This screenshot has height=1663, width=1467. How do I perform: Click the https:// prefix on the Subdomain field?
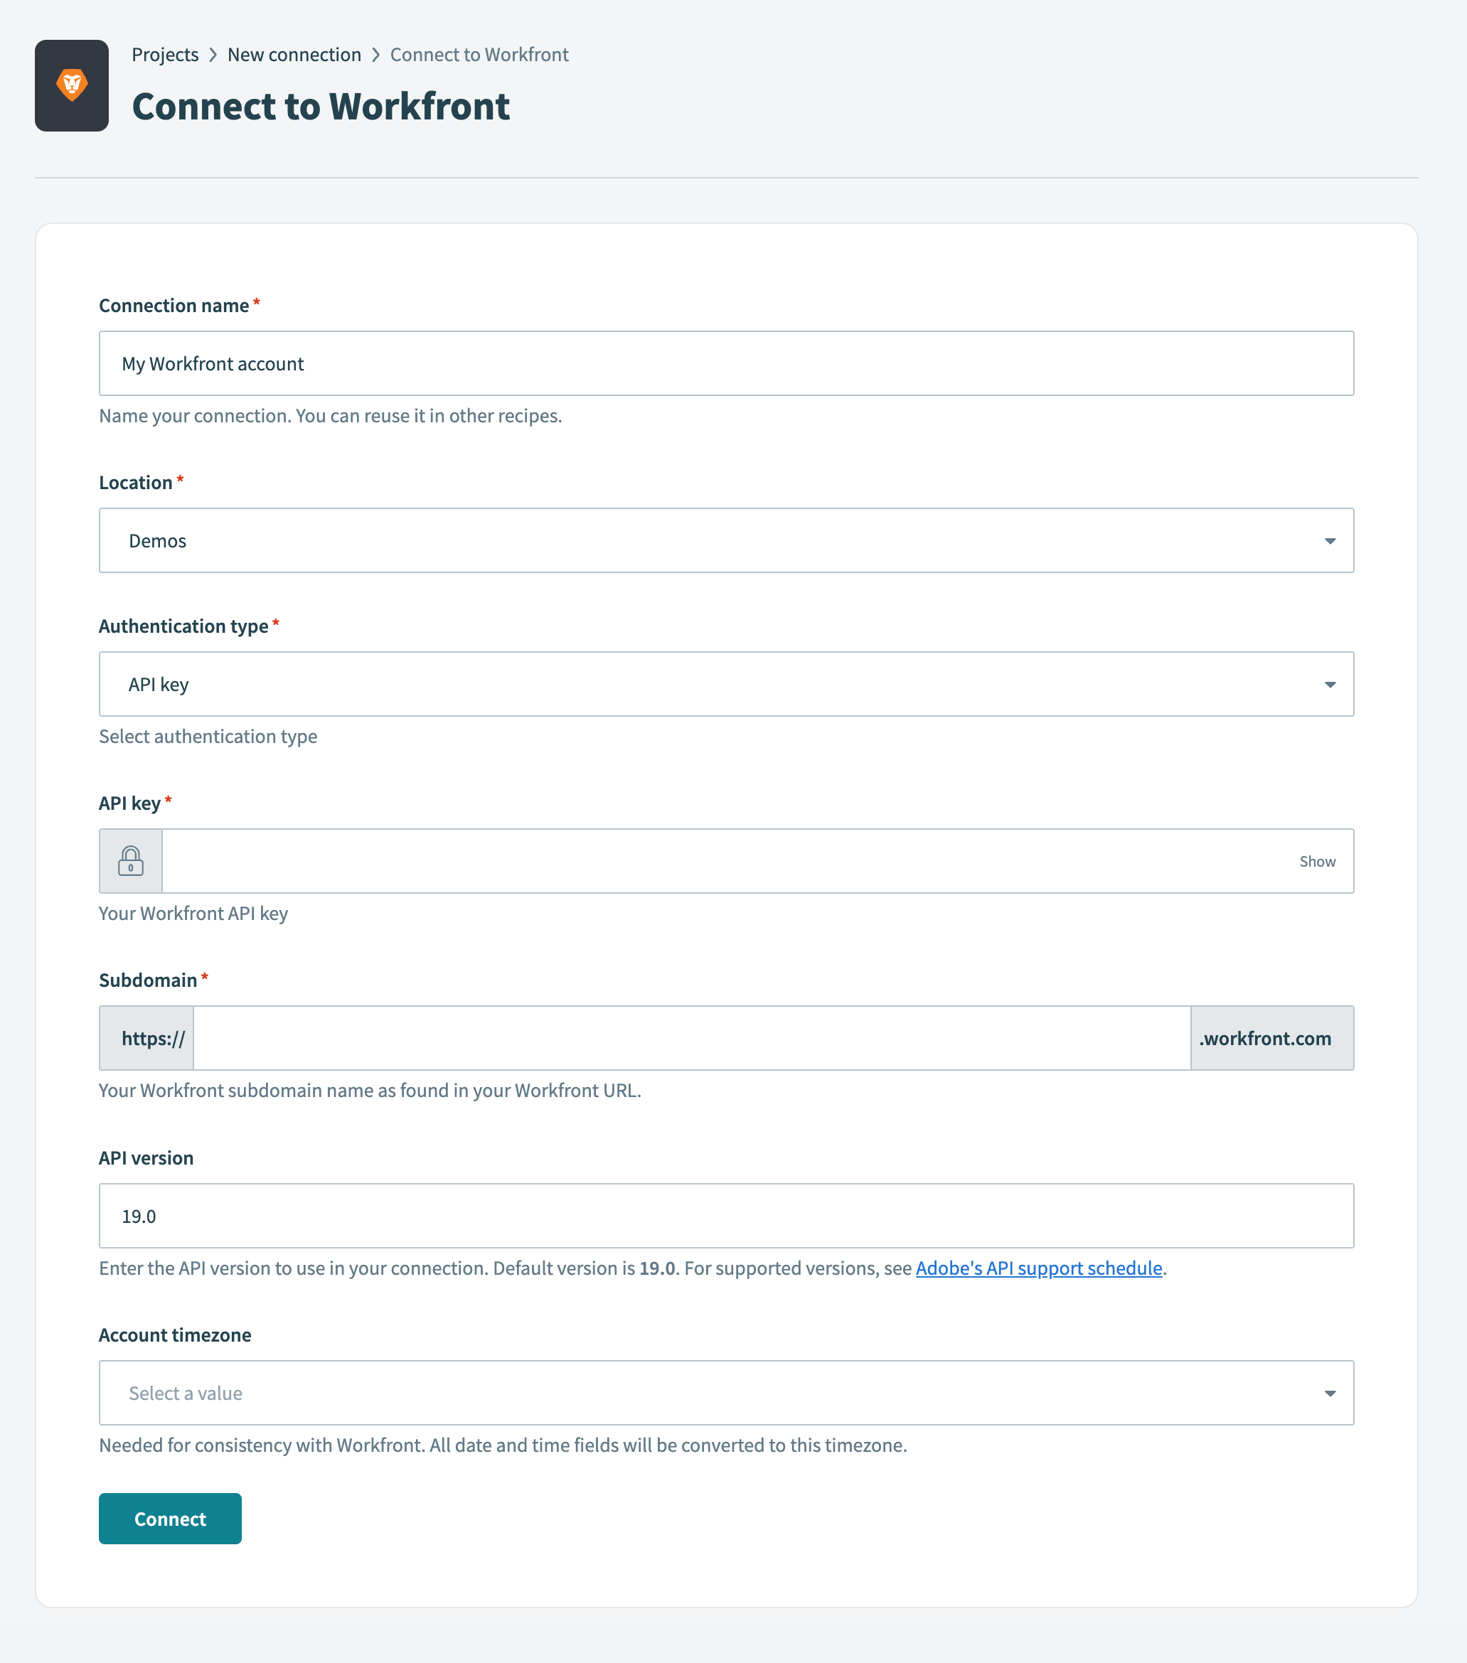tap(146, 1037)
